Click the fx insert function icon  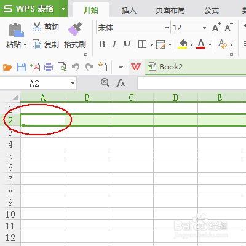[x=121, y=83]
